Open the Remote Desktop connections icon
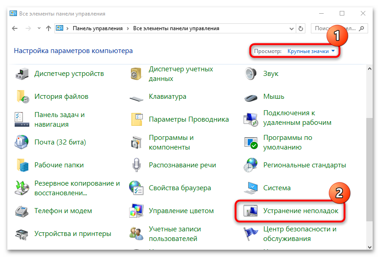The image size is (380, 257). tap(250, 119)
